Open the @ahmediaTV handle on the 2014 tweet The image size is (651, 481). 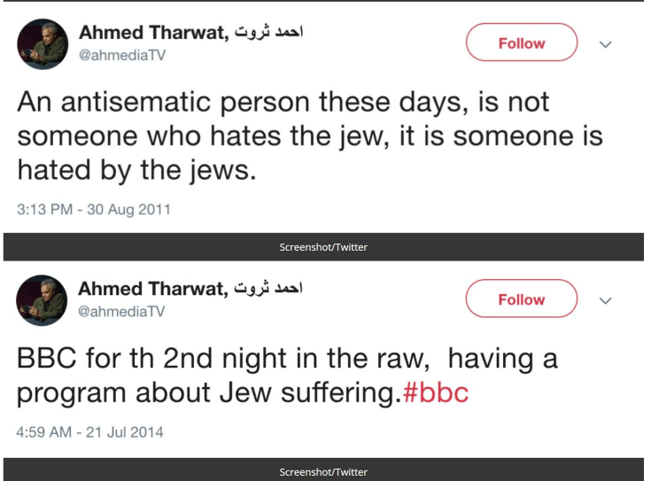(122, 312)
